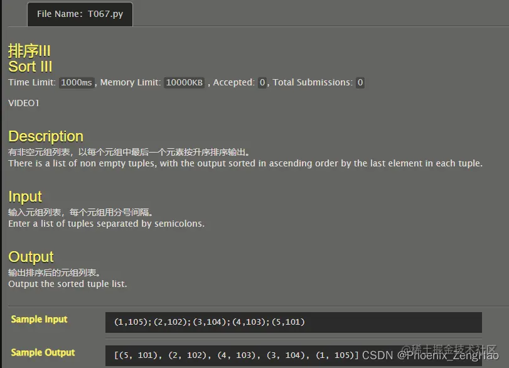Click the Accepted: label
509x368 pixels.
point(233,82)
